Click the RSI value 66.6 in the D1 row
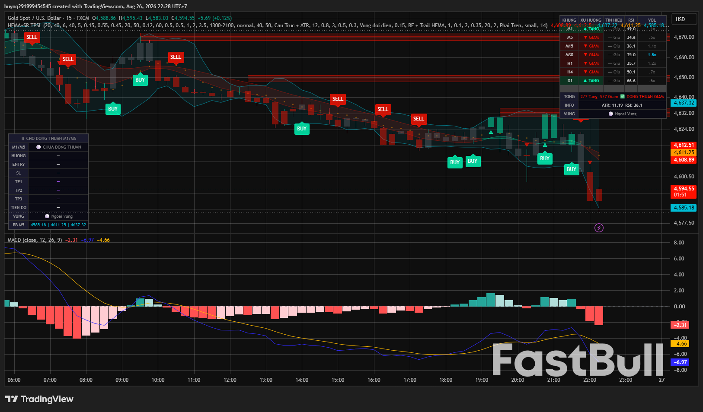The image size is (703, 412). coord(631,81)
